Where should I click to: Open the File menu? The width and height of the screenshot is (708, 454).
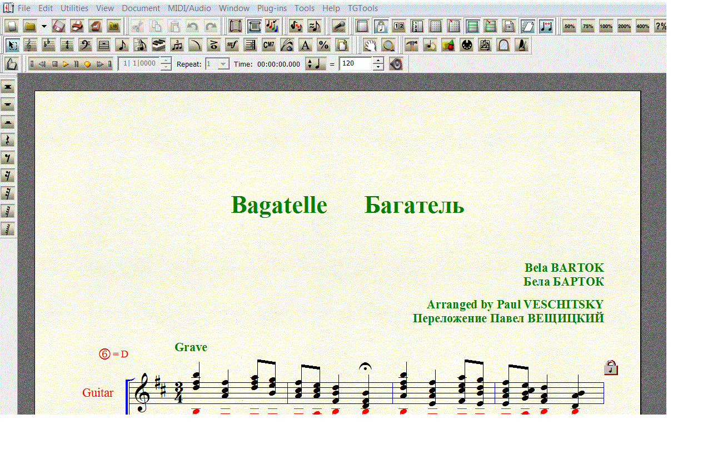[24, 8]
